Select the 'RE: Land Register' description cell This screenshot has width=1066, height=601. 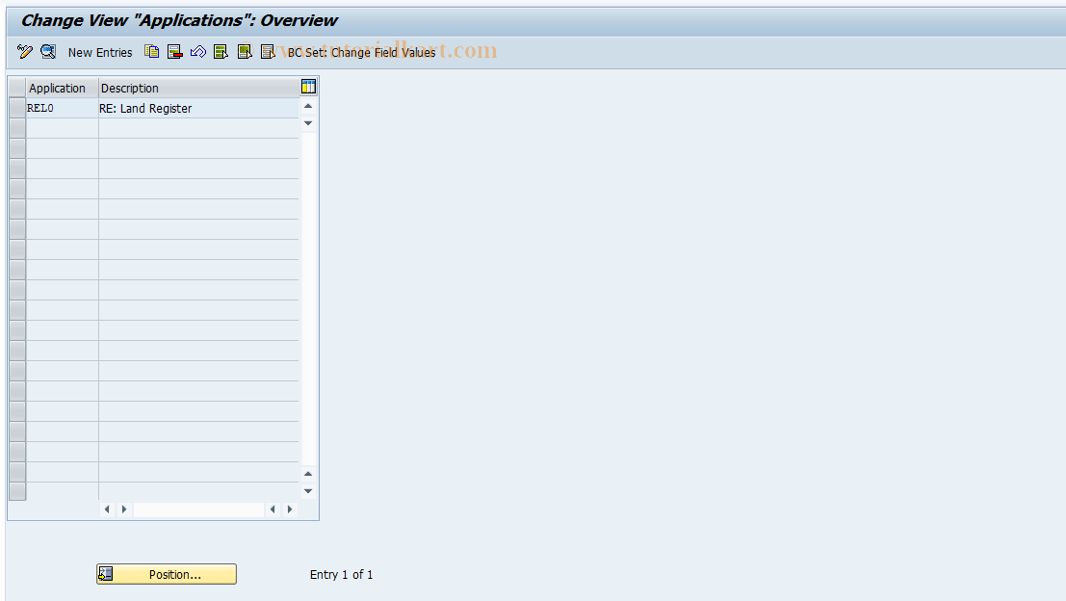click(198, 108)
